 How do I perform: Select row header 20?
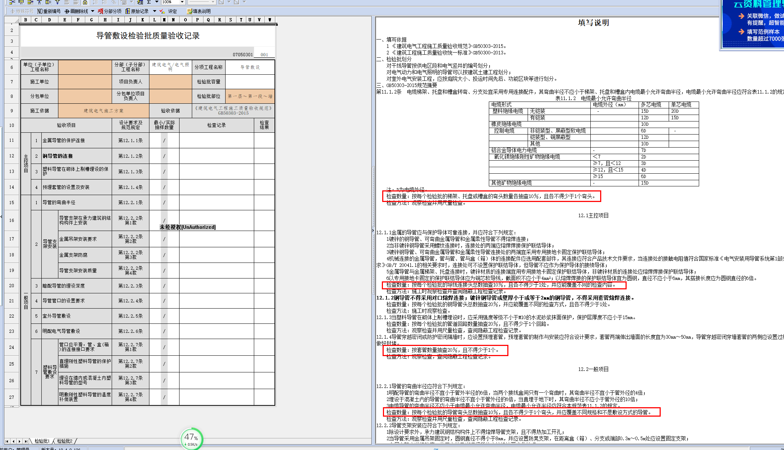12,286
